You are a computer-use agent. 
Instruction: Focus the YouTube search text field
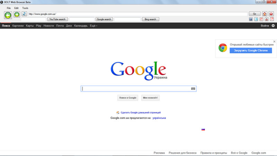tap(33, 19)
